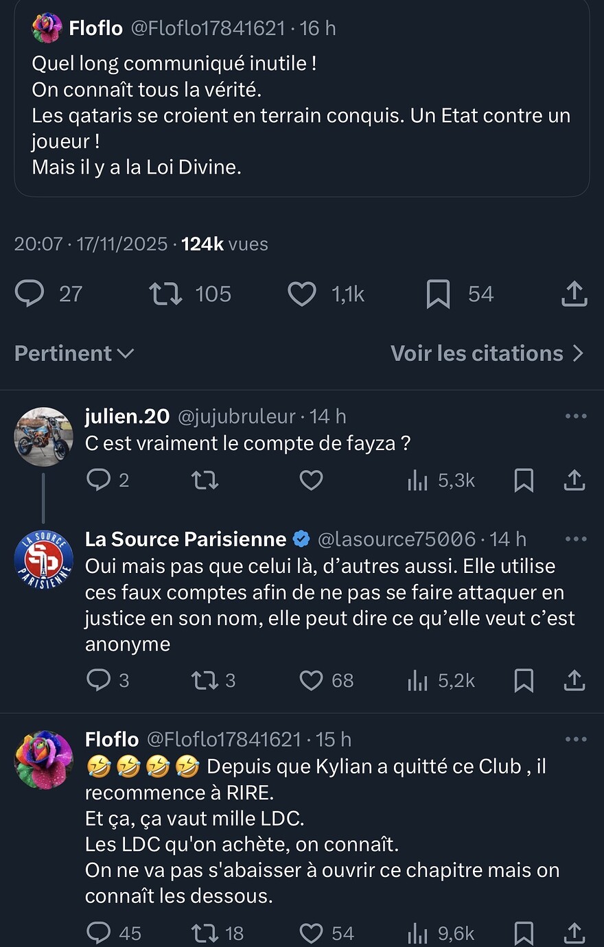Bookmark La Source Parisienne's reply
The width and height of the screenshot is (604, 947).
pos(524,681)
